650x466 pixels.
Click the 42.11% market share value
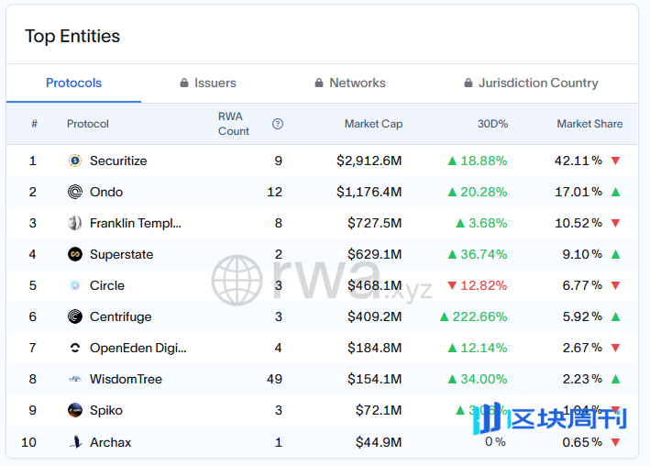(578, 161)
